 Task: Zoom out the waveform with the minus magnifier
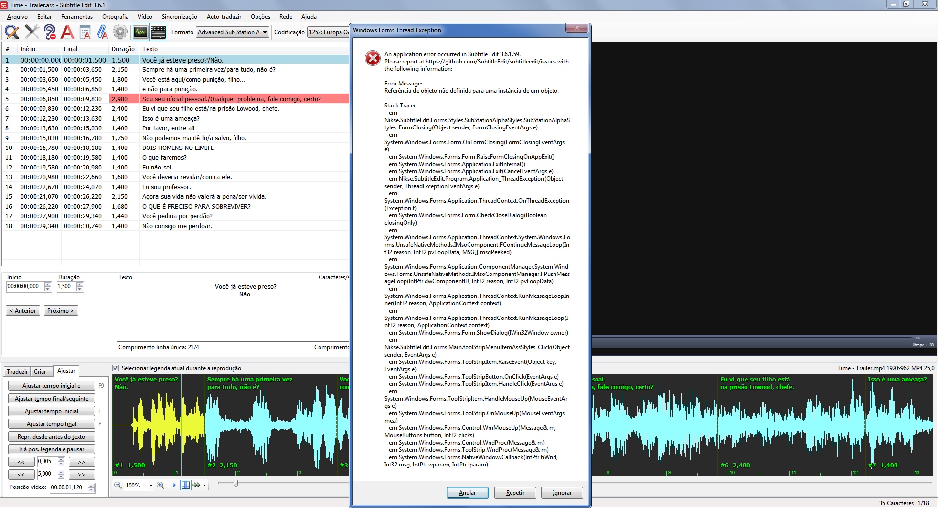click(x=118, y=485)
